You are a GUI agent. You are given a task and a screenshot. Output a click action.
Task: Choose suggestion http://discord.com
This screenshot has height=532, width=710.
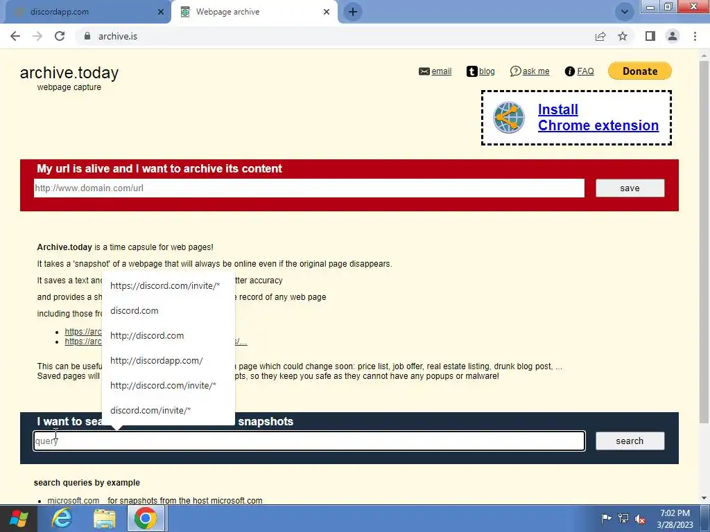click(x=168, y=336)
